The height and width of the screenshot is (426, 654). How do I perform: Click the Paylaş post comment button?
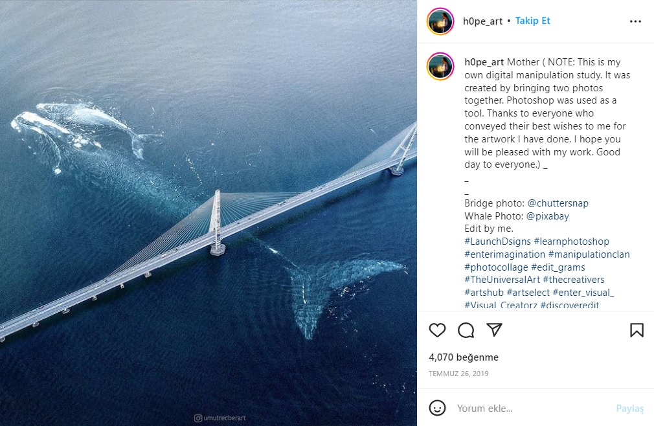click(x=629, y=409)
